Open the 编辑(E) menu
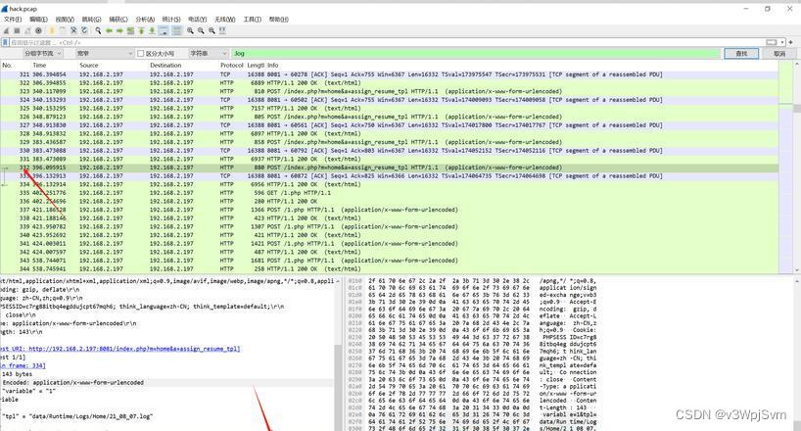The image size is (801, 431). coord(38,19)
